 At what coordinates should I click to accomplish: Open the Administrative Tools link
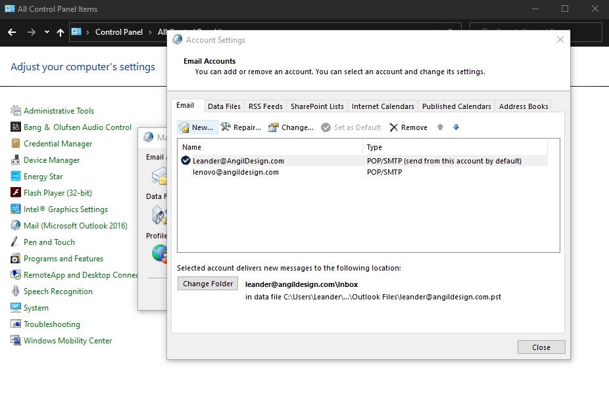click(x=59, y=110)
